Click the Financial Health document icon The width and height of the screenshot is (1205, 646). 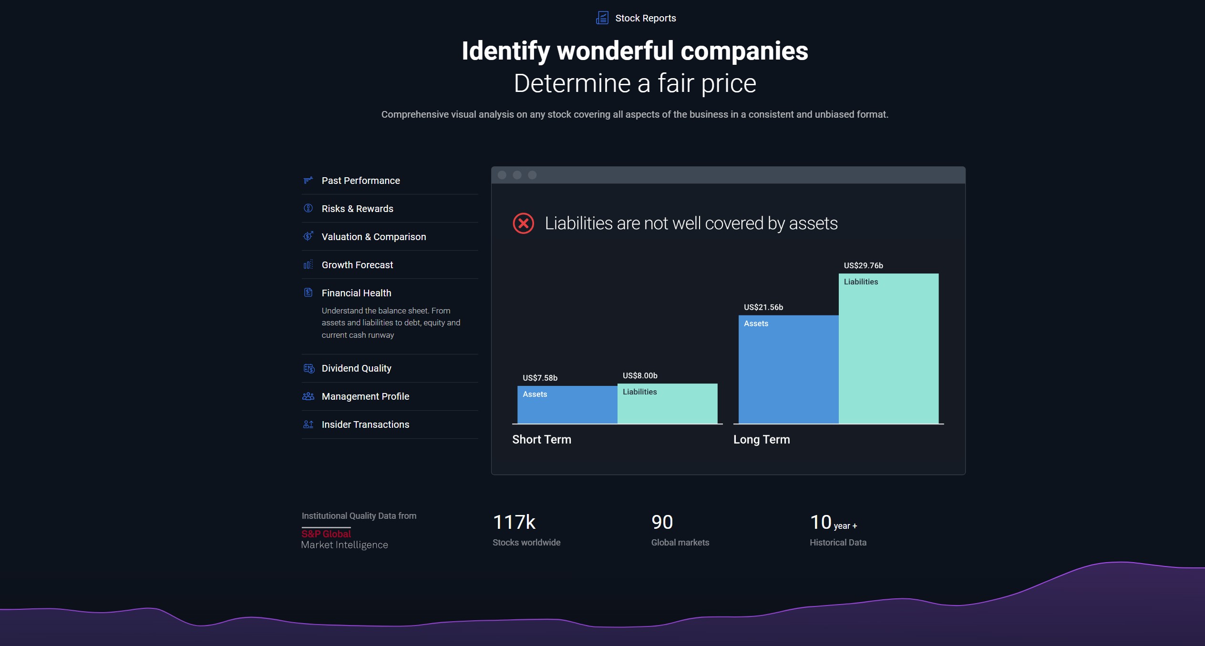click(308, 293)
